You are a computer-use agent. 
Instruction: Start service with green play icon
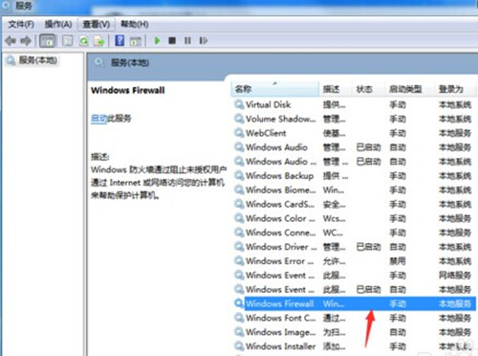pyautogui.click(x=157, y=41)
